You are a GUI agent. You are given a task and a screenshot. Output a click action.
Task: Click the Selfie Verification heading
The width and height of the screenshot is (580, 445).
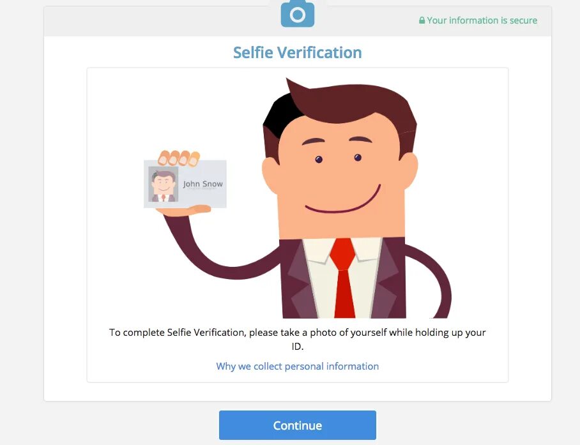298,52
